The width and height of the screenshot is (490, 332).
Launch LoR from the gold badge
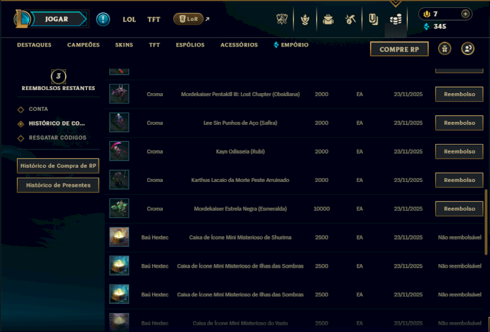pos(189,19)
